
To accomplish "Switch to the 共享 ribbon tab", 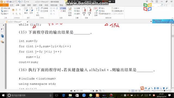I will (41, 5).
